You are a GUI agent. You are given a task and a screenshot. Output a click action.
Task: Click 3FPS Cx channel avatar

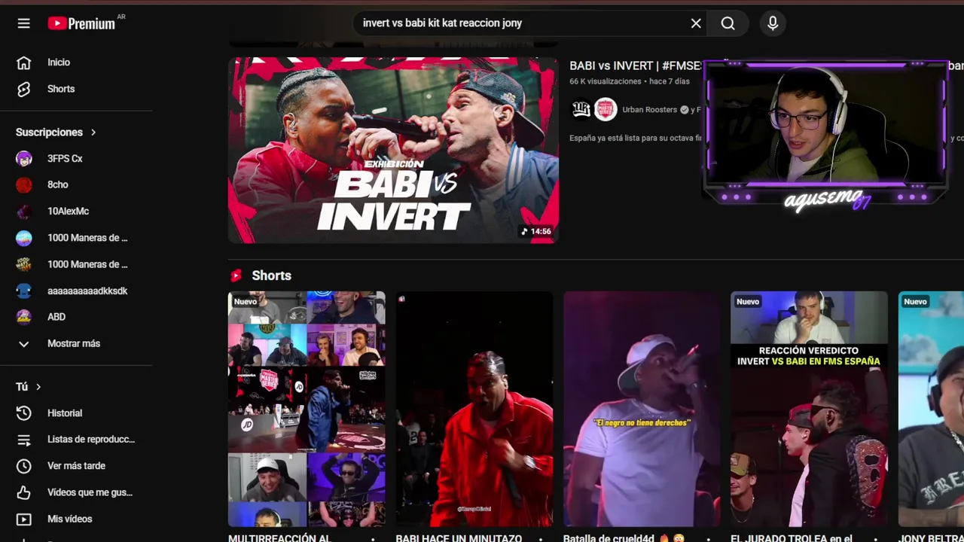[x=24, y=159]
